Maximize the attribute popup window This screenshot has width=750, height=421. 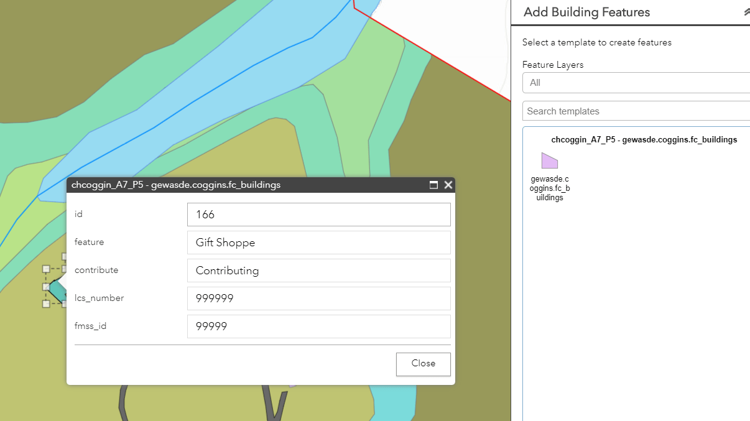point(433,185)
